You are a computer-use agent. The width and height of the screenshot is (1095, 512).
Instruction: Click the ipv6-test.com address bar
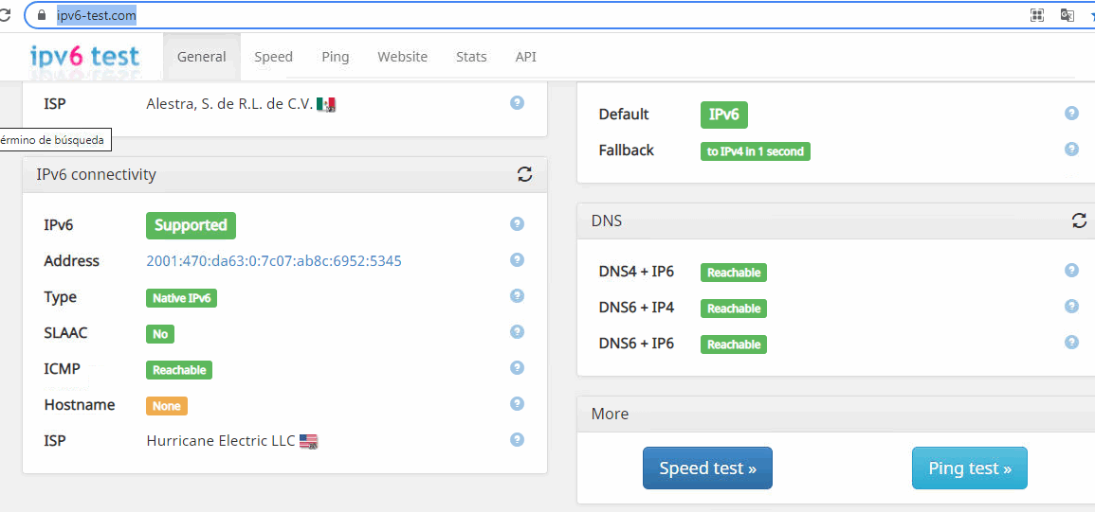(474, 15)
